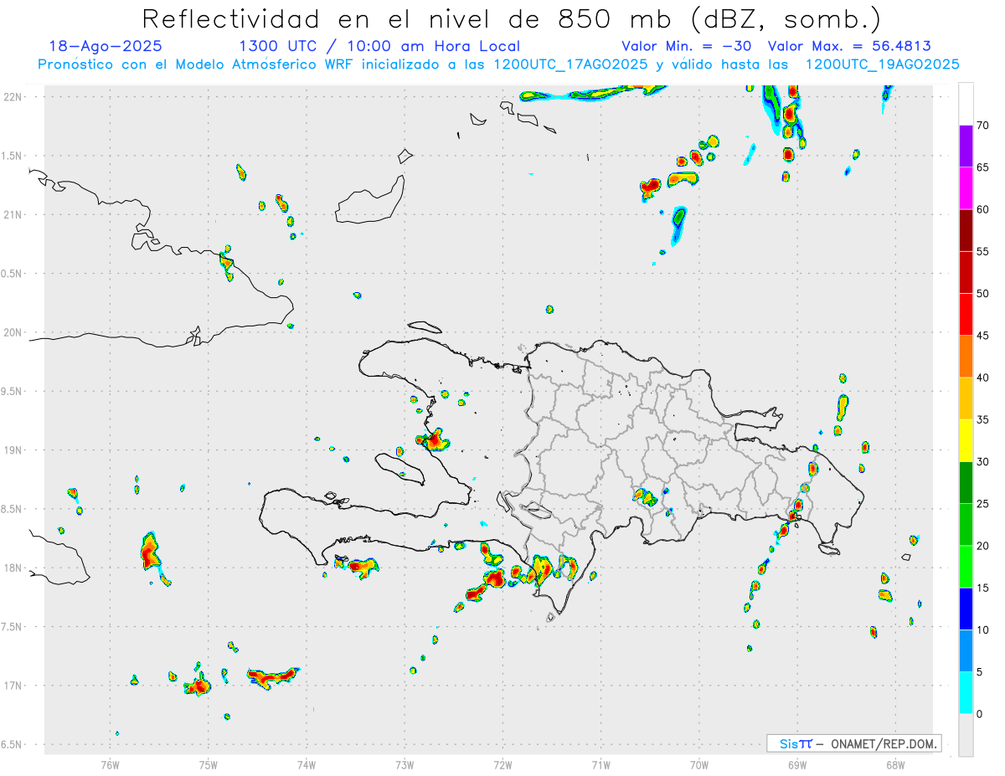Select the "25" color scale label
The width and height of the screenshot is (1005, 776).
point(983,504)
